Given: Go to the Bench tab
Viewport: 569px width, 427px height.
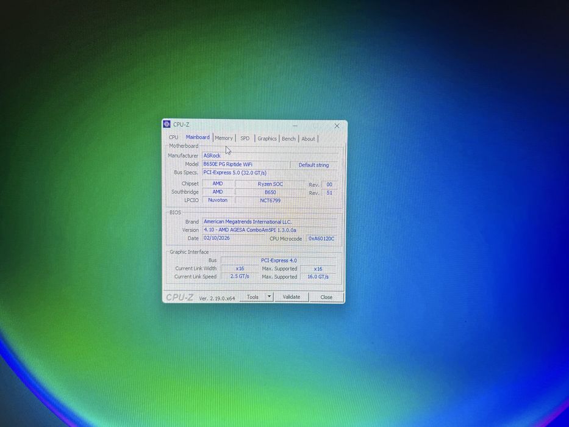Looking at the screenshot, I should point(289,138).
